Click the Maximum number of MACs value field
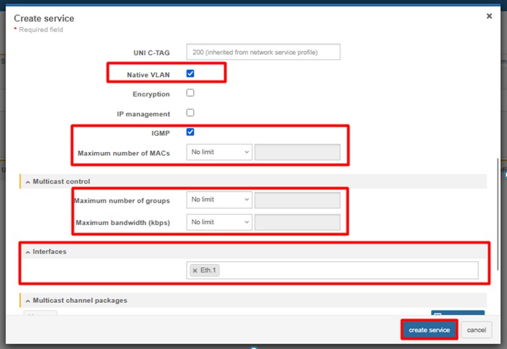Image resolution: width=507 pixels, height=349 pixels. 297,152
